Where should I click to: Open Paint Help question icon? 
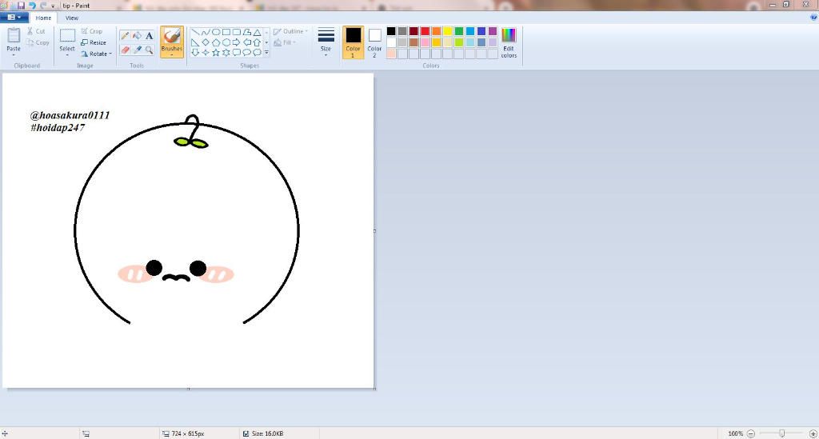coord(813,18)
